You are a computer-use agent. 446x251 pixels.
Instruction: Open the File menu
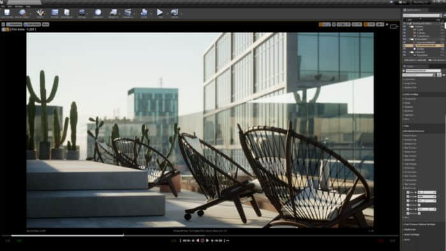pos(3,6)
